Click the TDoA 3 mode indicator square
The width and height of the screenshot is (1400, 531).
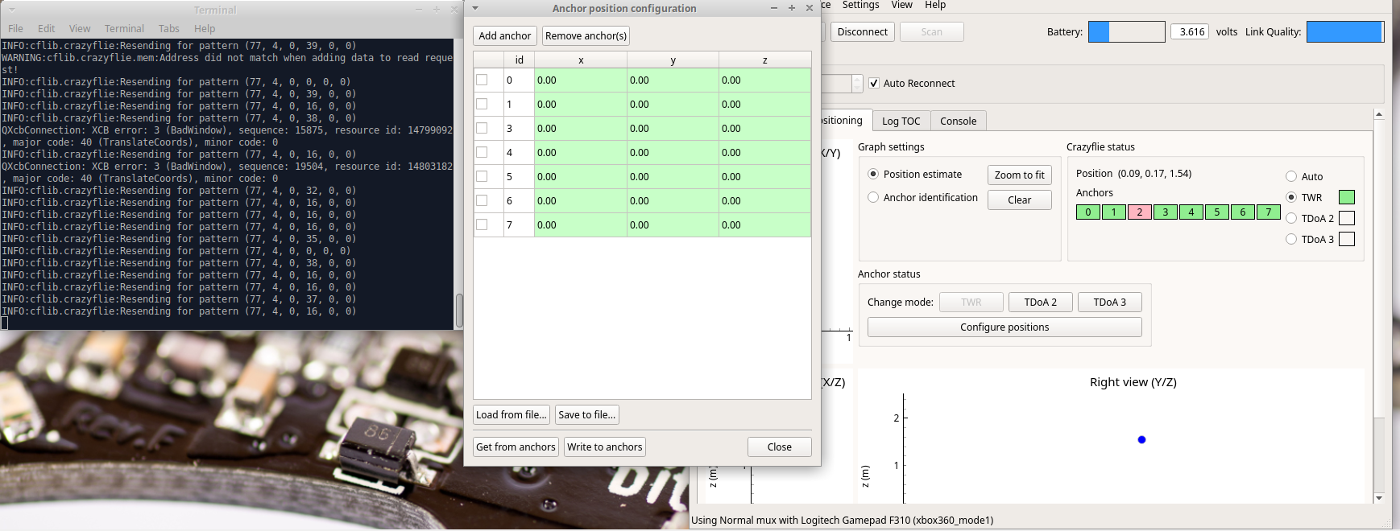[1346, 239]
